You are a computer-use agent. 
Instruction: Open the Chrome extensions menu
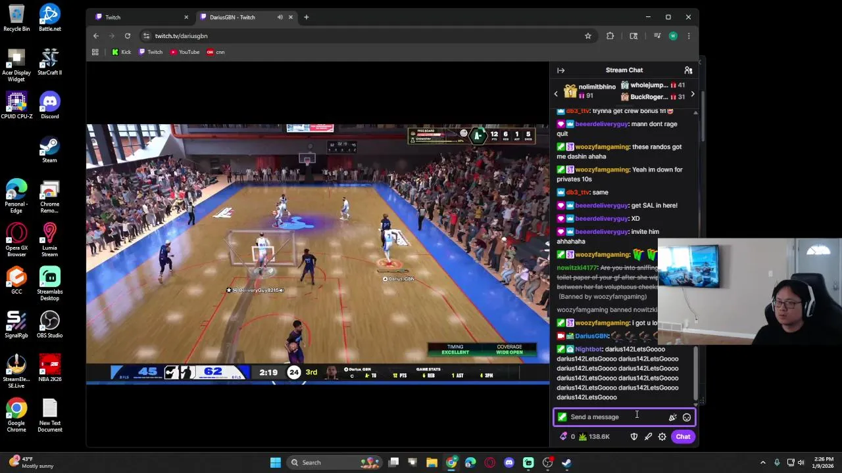click(610, 36)
